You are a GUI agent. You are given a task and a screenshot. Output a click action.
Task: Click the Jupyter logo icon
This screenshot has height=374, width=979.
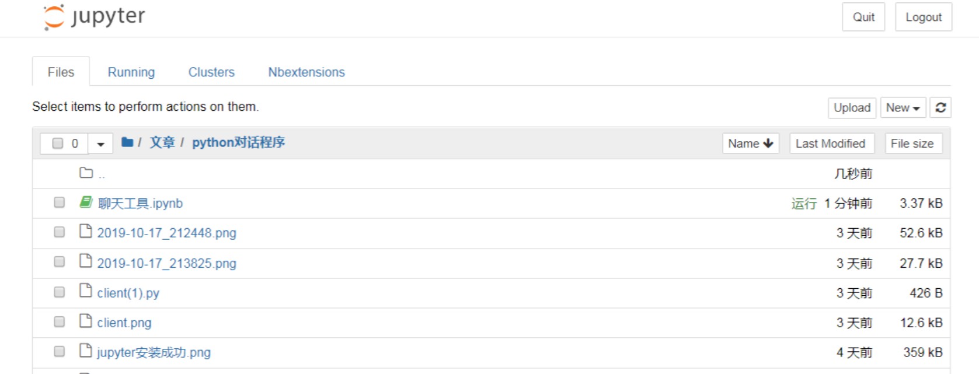54,17
